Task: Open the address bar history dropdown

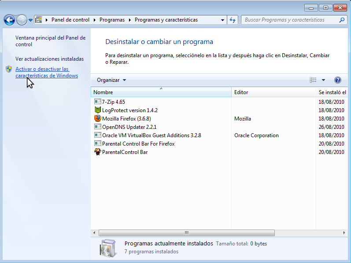Action: point(222,20)
